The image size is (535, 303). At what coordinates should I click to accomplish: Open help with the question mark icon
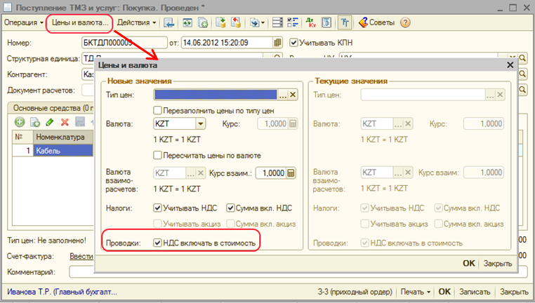pyautogui.click(x=405, y=22)
